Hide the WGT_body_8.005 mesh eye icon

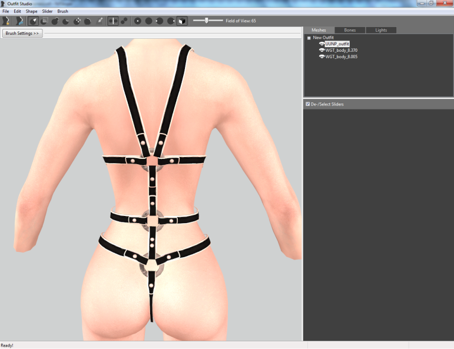click(322, 56)
